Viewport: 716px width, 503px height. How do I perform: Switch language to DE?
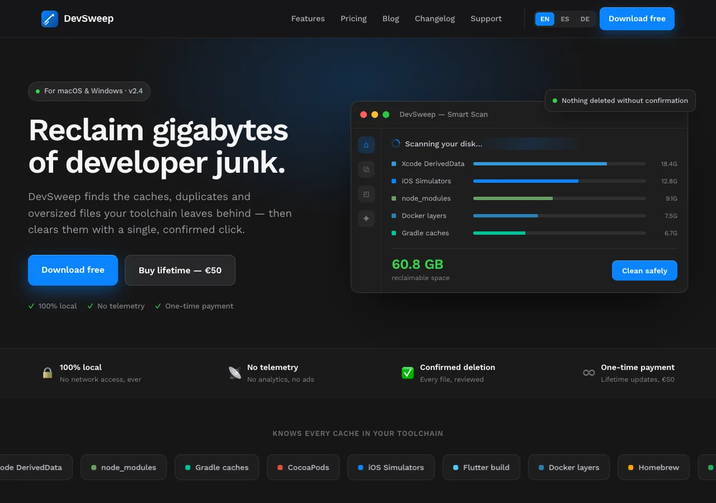click(x=585, y=19)
